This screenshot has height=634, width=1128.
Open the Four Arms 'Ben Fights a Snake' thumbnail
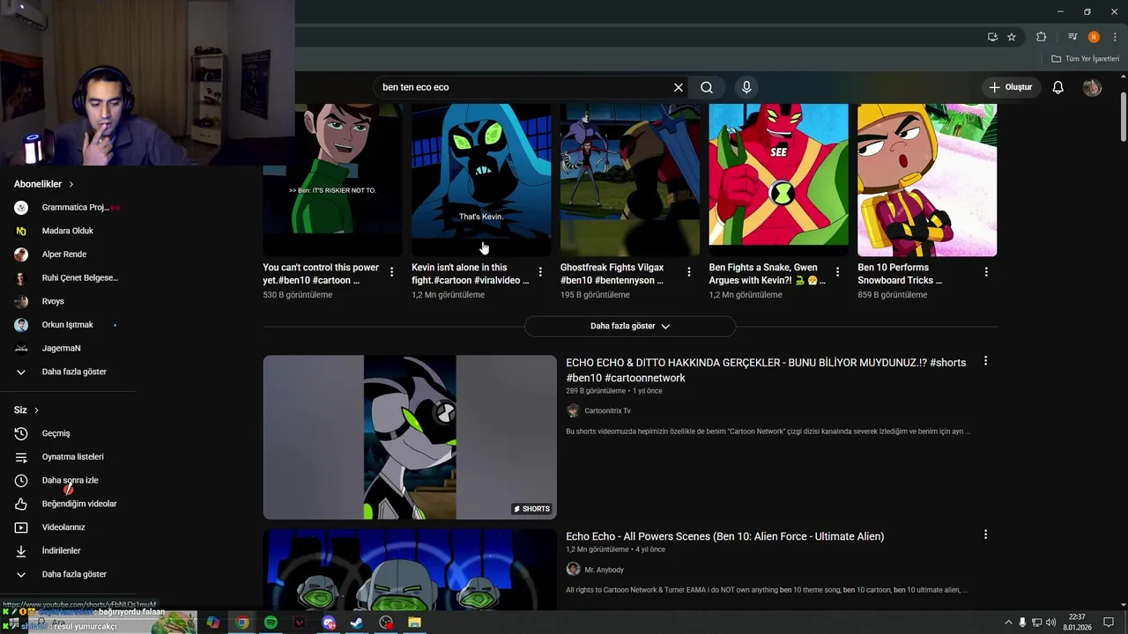point(778,180)
